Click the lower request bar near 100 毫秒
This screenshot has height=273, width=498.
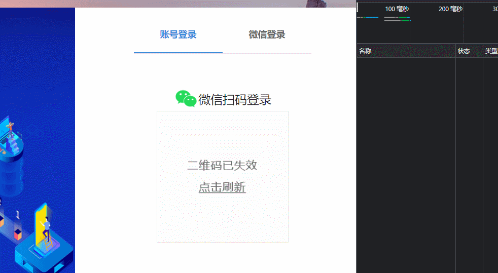pyautogui.click(x=397, y=20)
